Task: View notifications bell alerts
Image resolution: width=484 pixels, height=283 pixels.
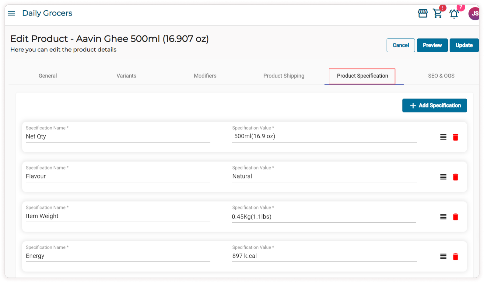Action: coord(454,14)
